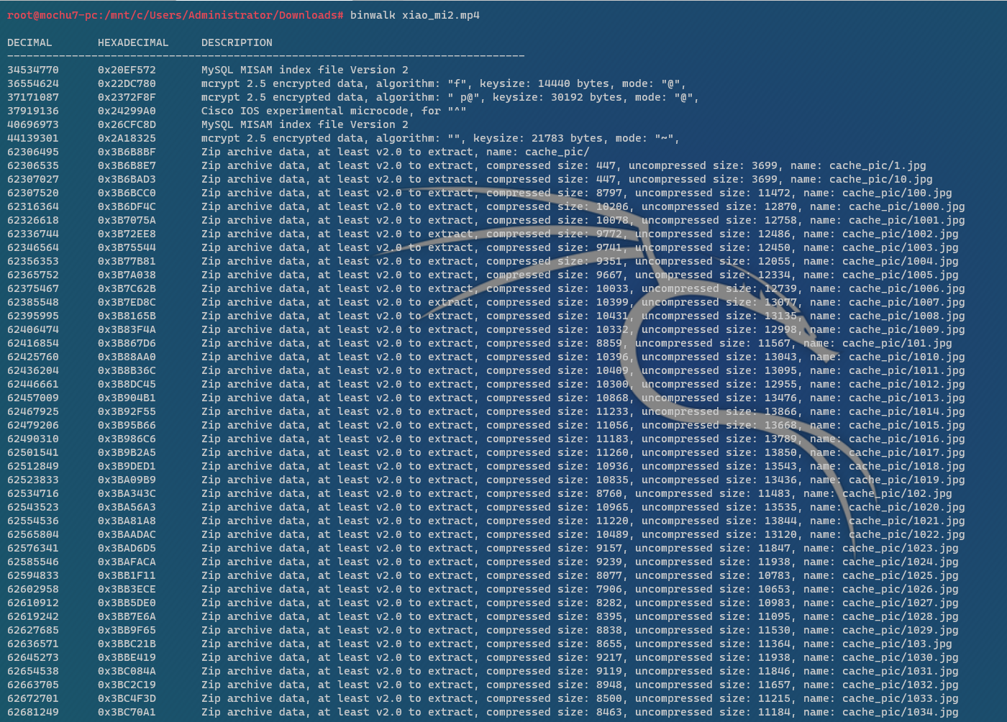This screenshot has height=722, width=1007.
Task: Click file name cache_pic/1015.jpg
Action: coord(907,425)
